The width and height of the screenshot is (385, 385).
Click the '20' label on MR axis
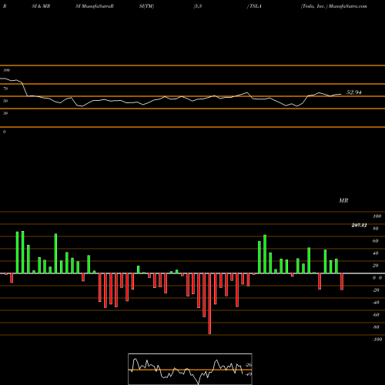pyautogui.click(x=376, y=266)
